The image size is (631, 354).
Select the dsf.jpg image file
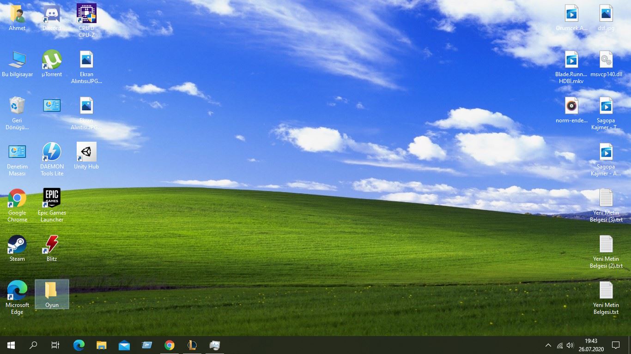(x=606, y=18)
